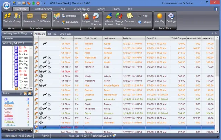Open the Filteration Option dropdown
221x140 pixels.
(x=17, y=130)
